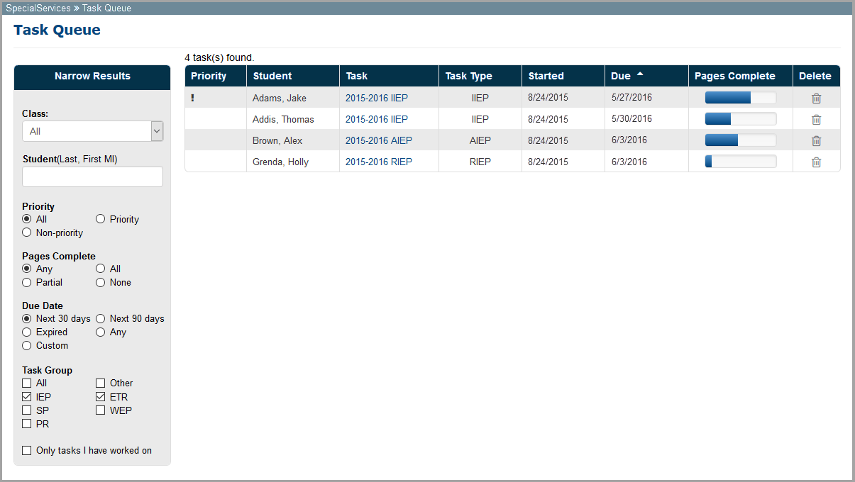Click the progress bar for Grenda, Holly

click(741, 162)
